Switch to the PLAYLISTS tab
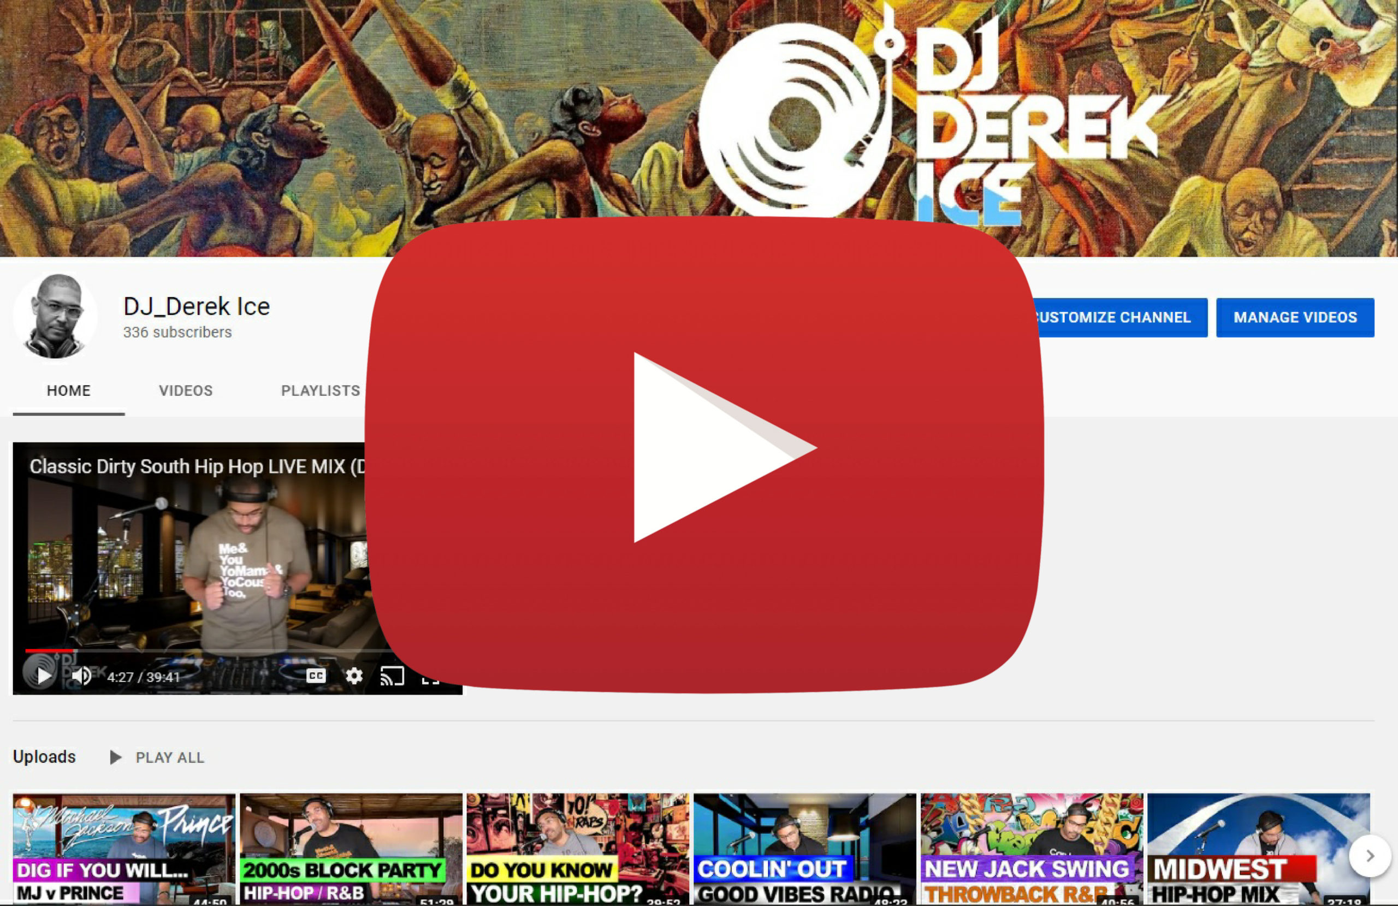 tap(320, 390)
